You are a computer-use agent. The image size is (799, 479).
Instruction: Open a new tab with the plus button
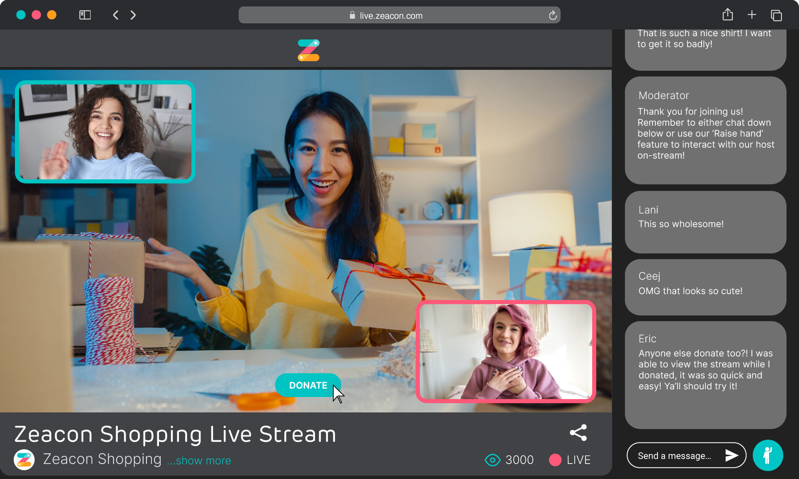[x=752, y=15]
